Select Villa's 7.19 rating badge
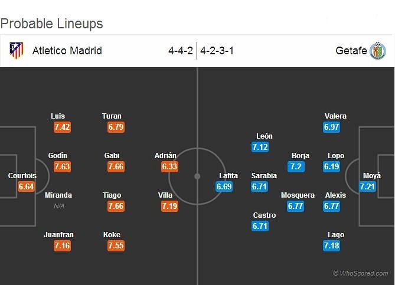 [170, 206]
